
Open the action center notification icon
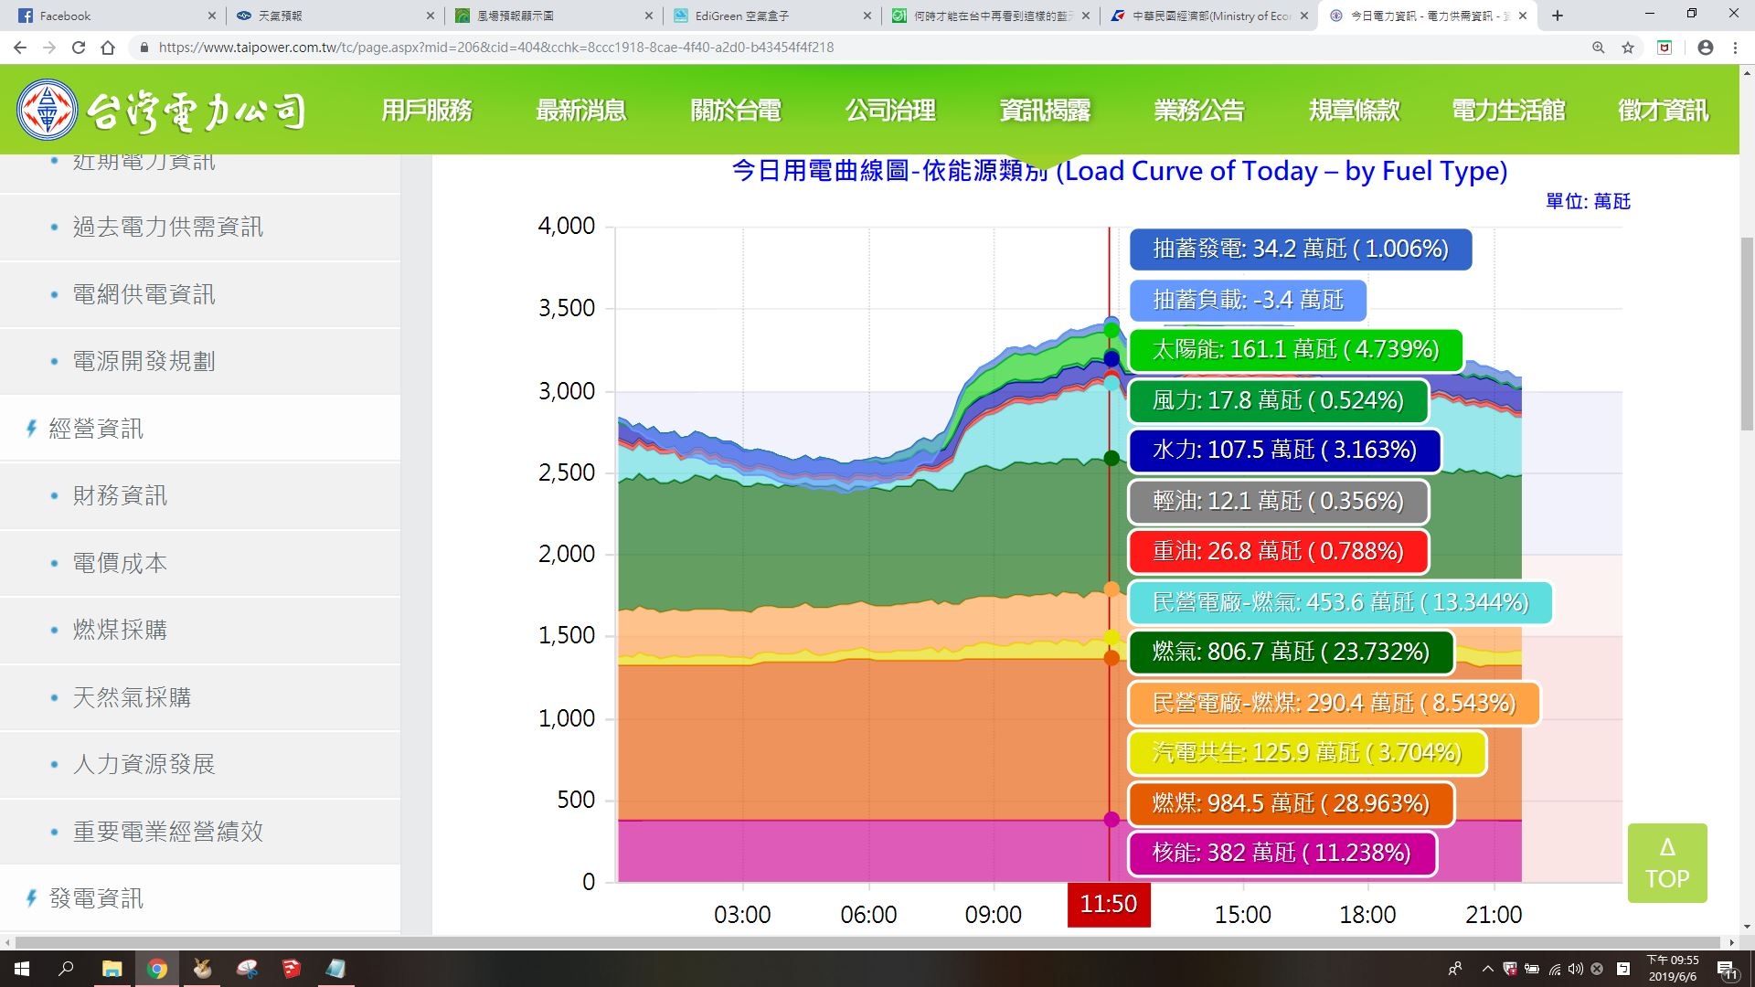click(1728, 970)
